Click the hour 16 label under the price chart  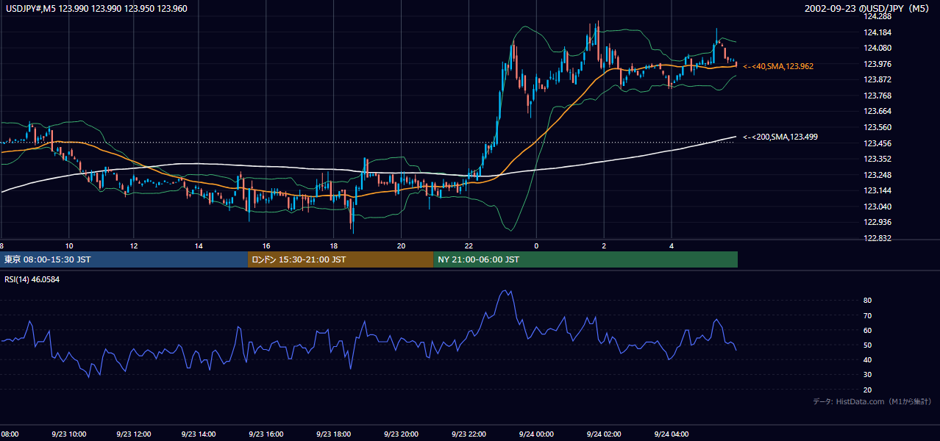266,246
